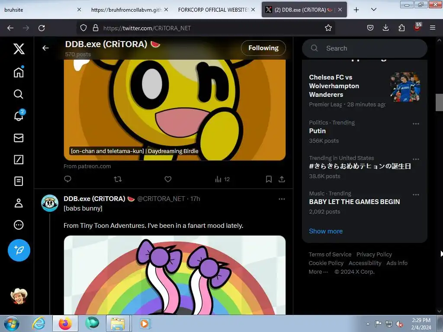This screenshot has width=443, height=332.
Task: Bookmark this page with the star
Action: click(x=328, y=28)
